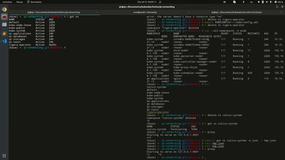The image size is (285, 160).
Task: Click restarts value '428'
Action: [x=250, y=73]
